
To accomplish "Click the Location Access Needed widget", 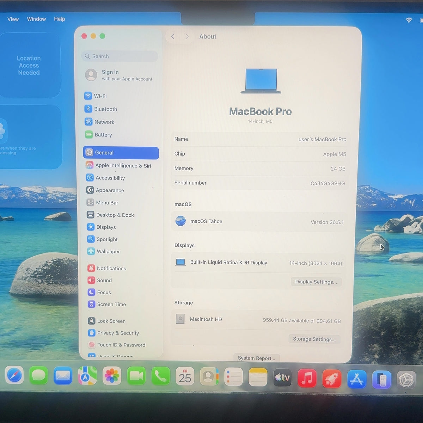I will [30, 65].
